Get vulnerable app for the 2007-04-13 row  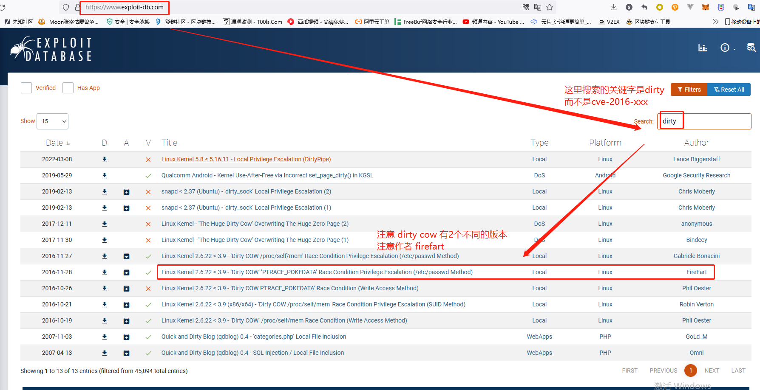coord(126,353)
